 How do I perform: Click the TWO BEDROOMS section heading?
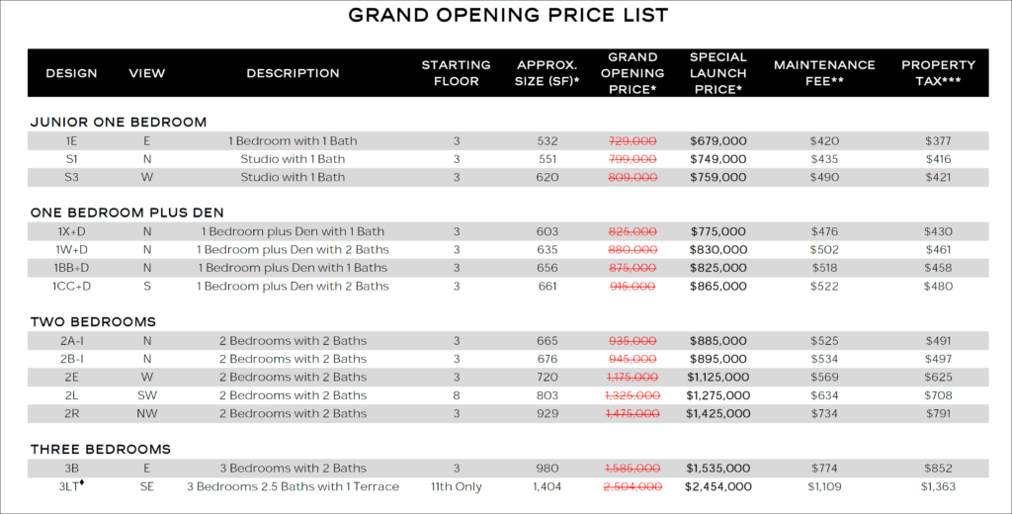(93, 321)
